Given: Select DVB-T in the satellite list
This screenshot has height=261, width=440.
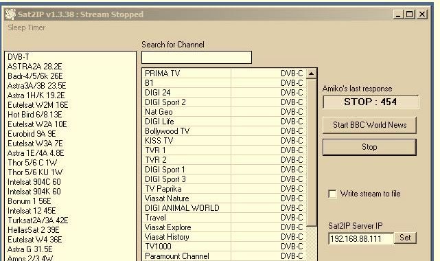Looking at the screenshot, I should (x=71, y=57).
